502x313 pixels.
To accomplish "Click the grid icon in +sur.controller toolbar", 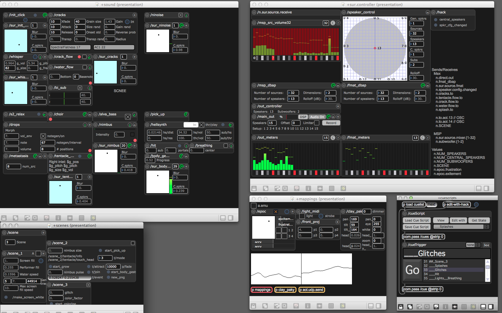I will (x=331, y=188).
